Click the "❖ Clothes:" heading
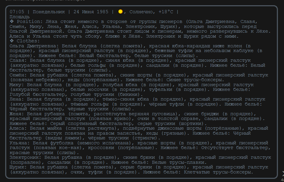Screen dimensions: 284x182 click(25, 41)
